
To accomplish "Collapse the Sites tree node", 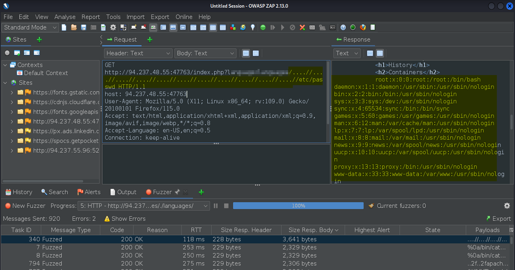I will coord(6,83).
